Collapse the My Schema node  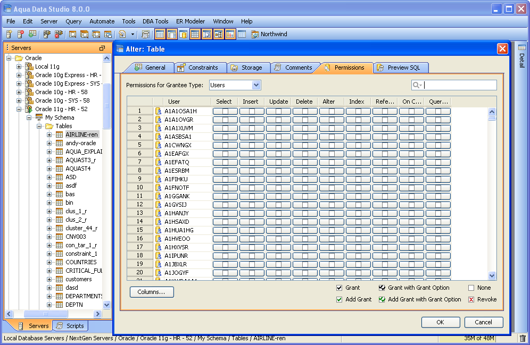(29, 117)
